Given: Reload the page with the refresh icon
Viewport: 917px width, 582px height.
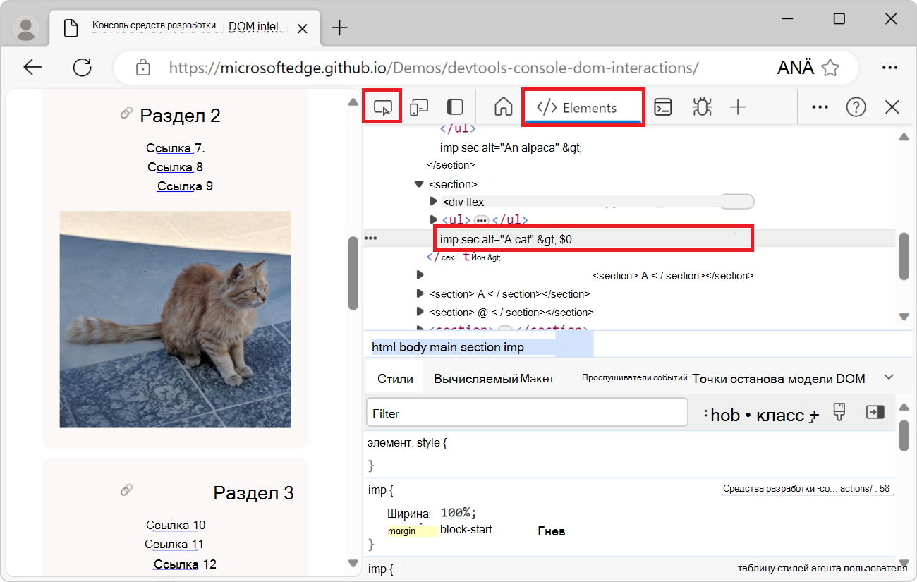Looking at the screenshot, I should (83, 68).
